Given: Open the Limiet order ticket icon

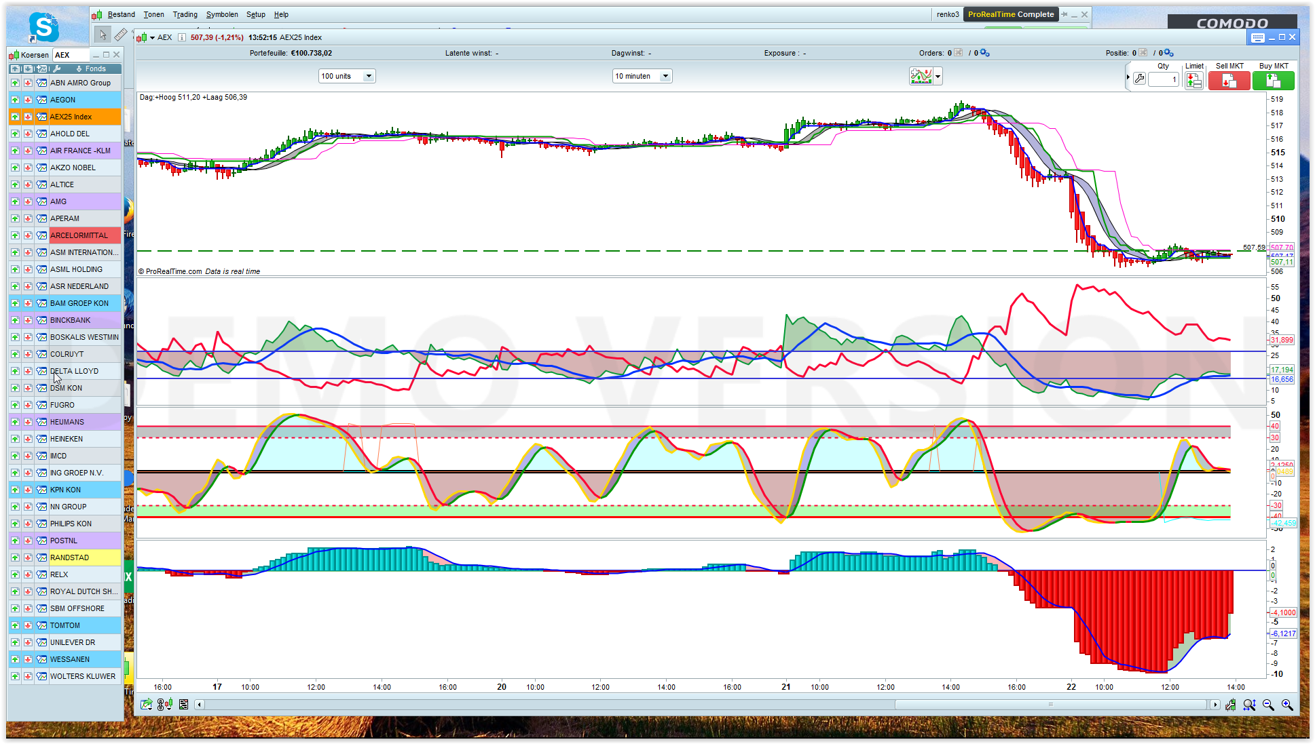Looking at the screenshot, I should click(1193, 81).
